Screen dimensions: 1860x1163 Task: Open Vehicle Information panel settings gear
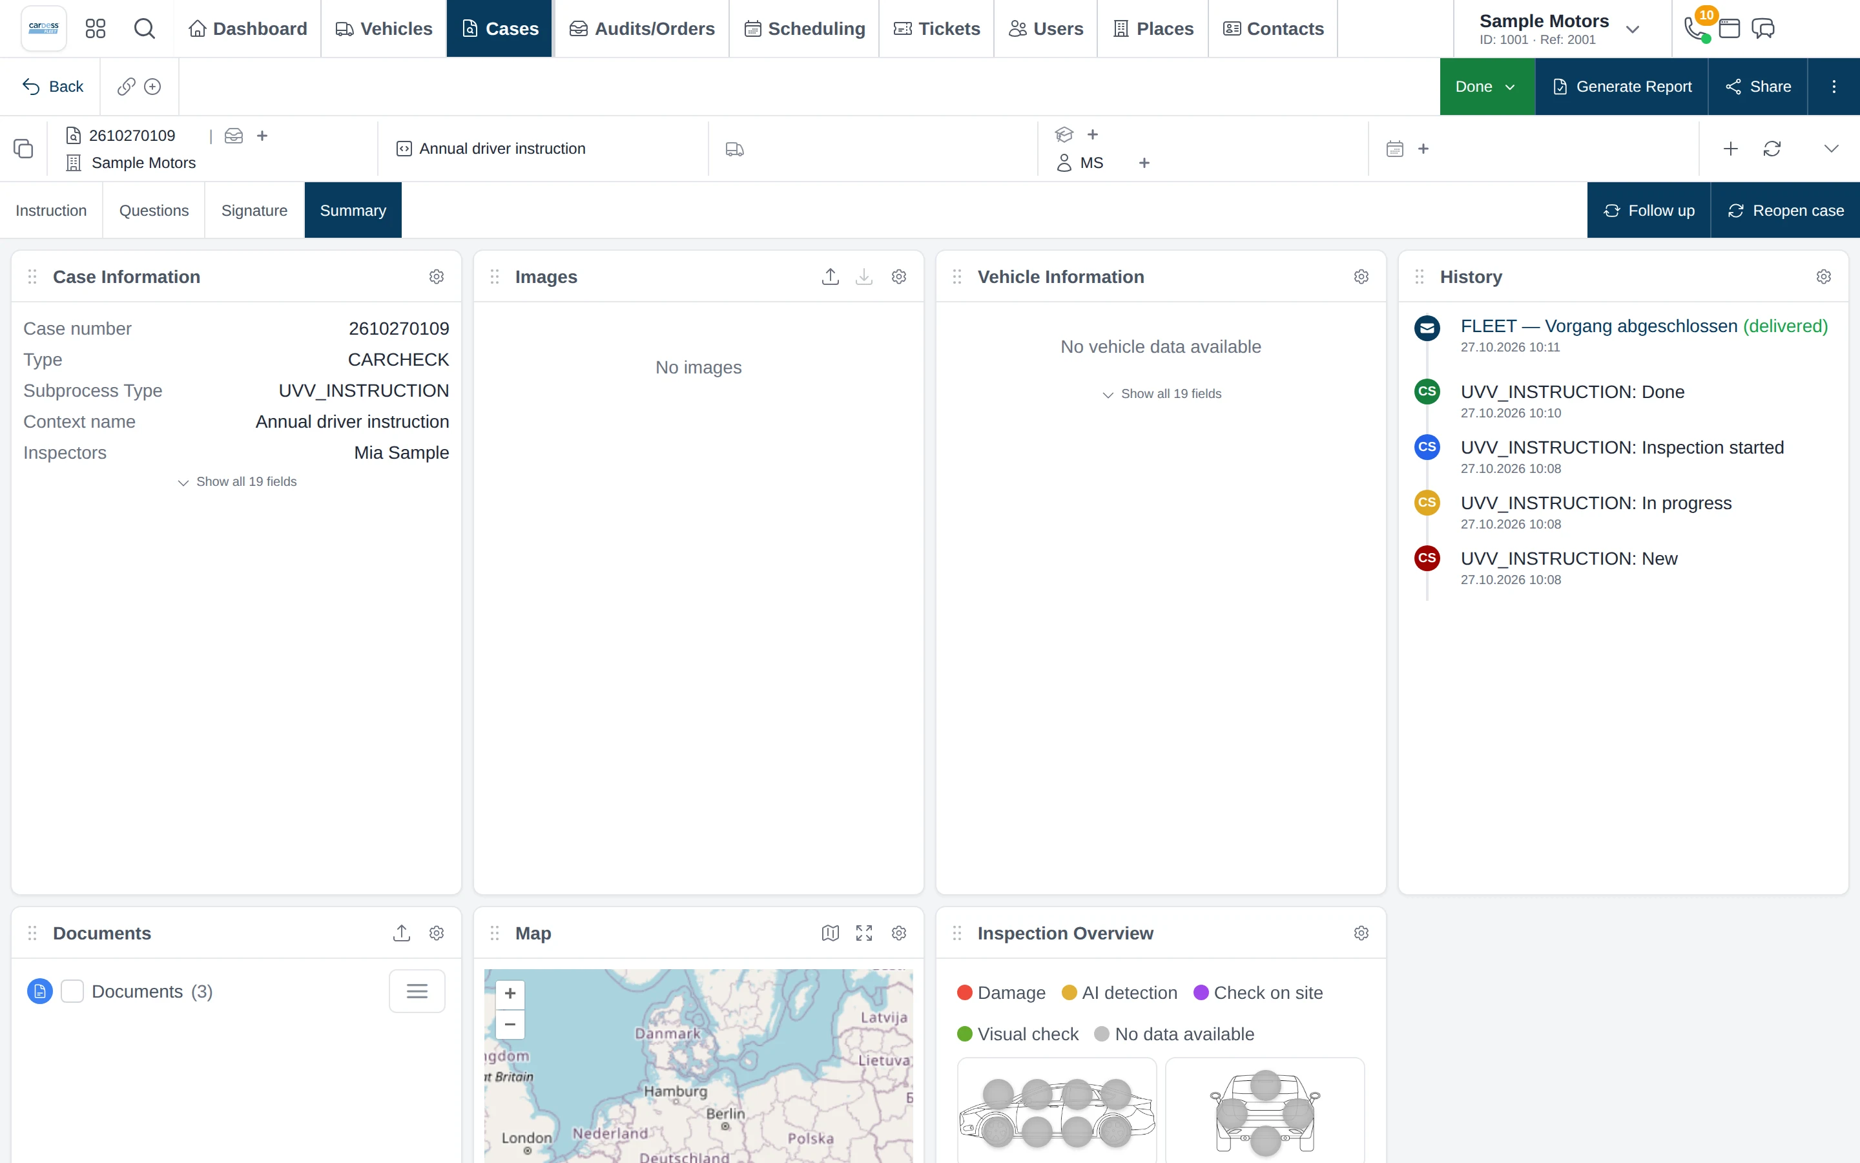1361,276
